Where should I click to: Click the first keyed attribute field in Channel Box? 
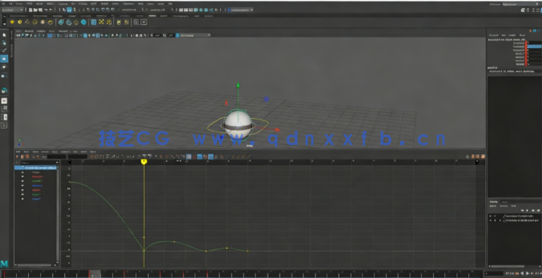pos(534,43)
